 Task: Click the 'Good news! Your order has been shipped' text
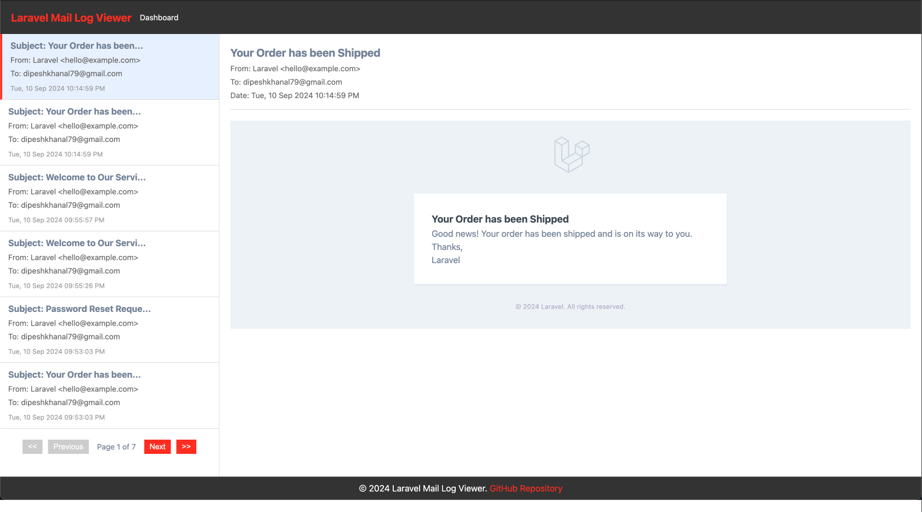point(562,234)
